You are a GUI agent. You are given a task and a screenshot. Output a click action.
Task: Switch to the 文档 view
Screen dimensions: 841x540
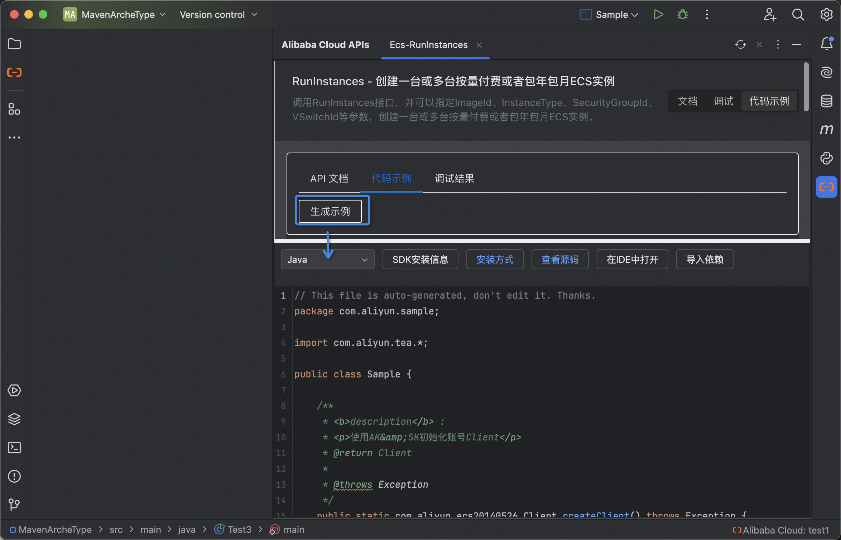pyautogui.click(x=688, y=101)
